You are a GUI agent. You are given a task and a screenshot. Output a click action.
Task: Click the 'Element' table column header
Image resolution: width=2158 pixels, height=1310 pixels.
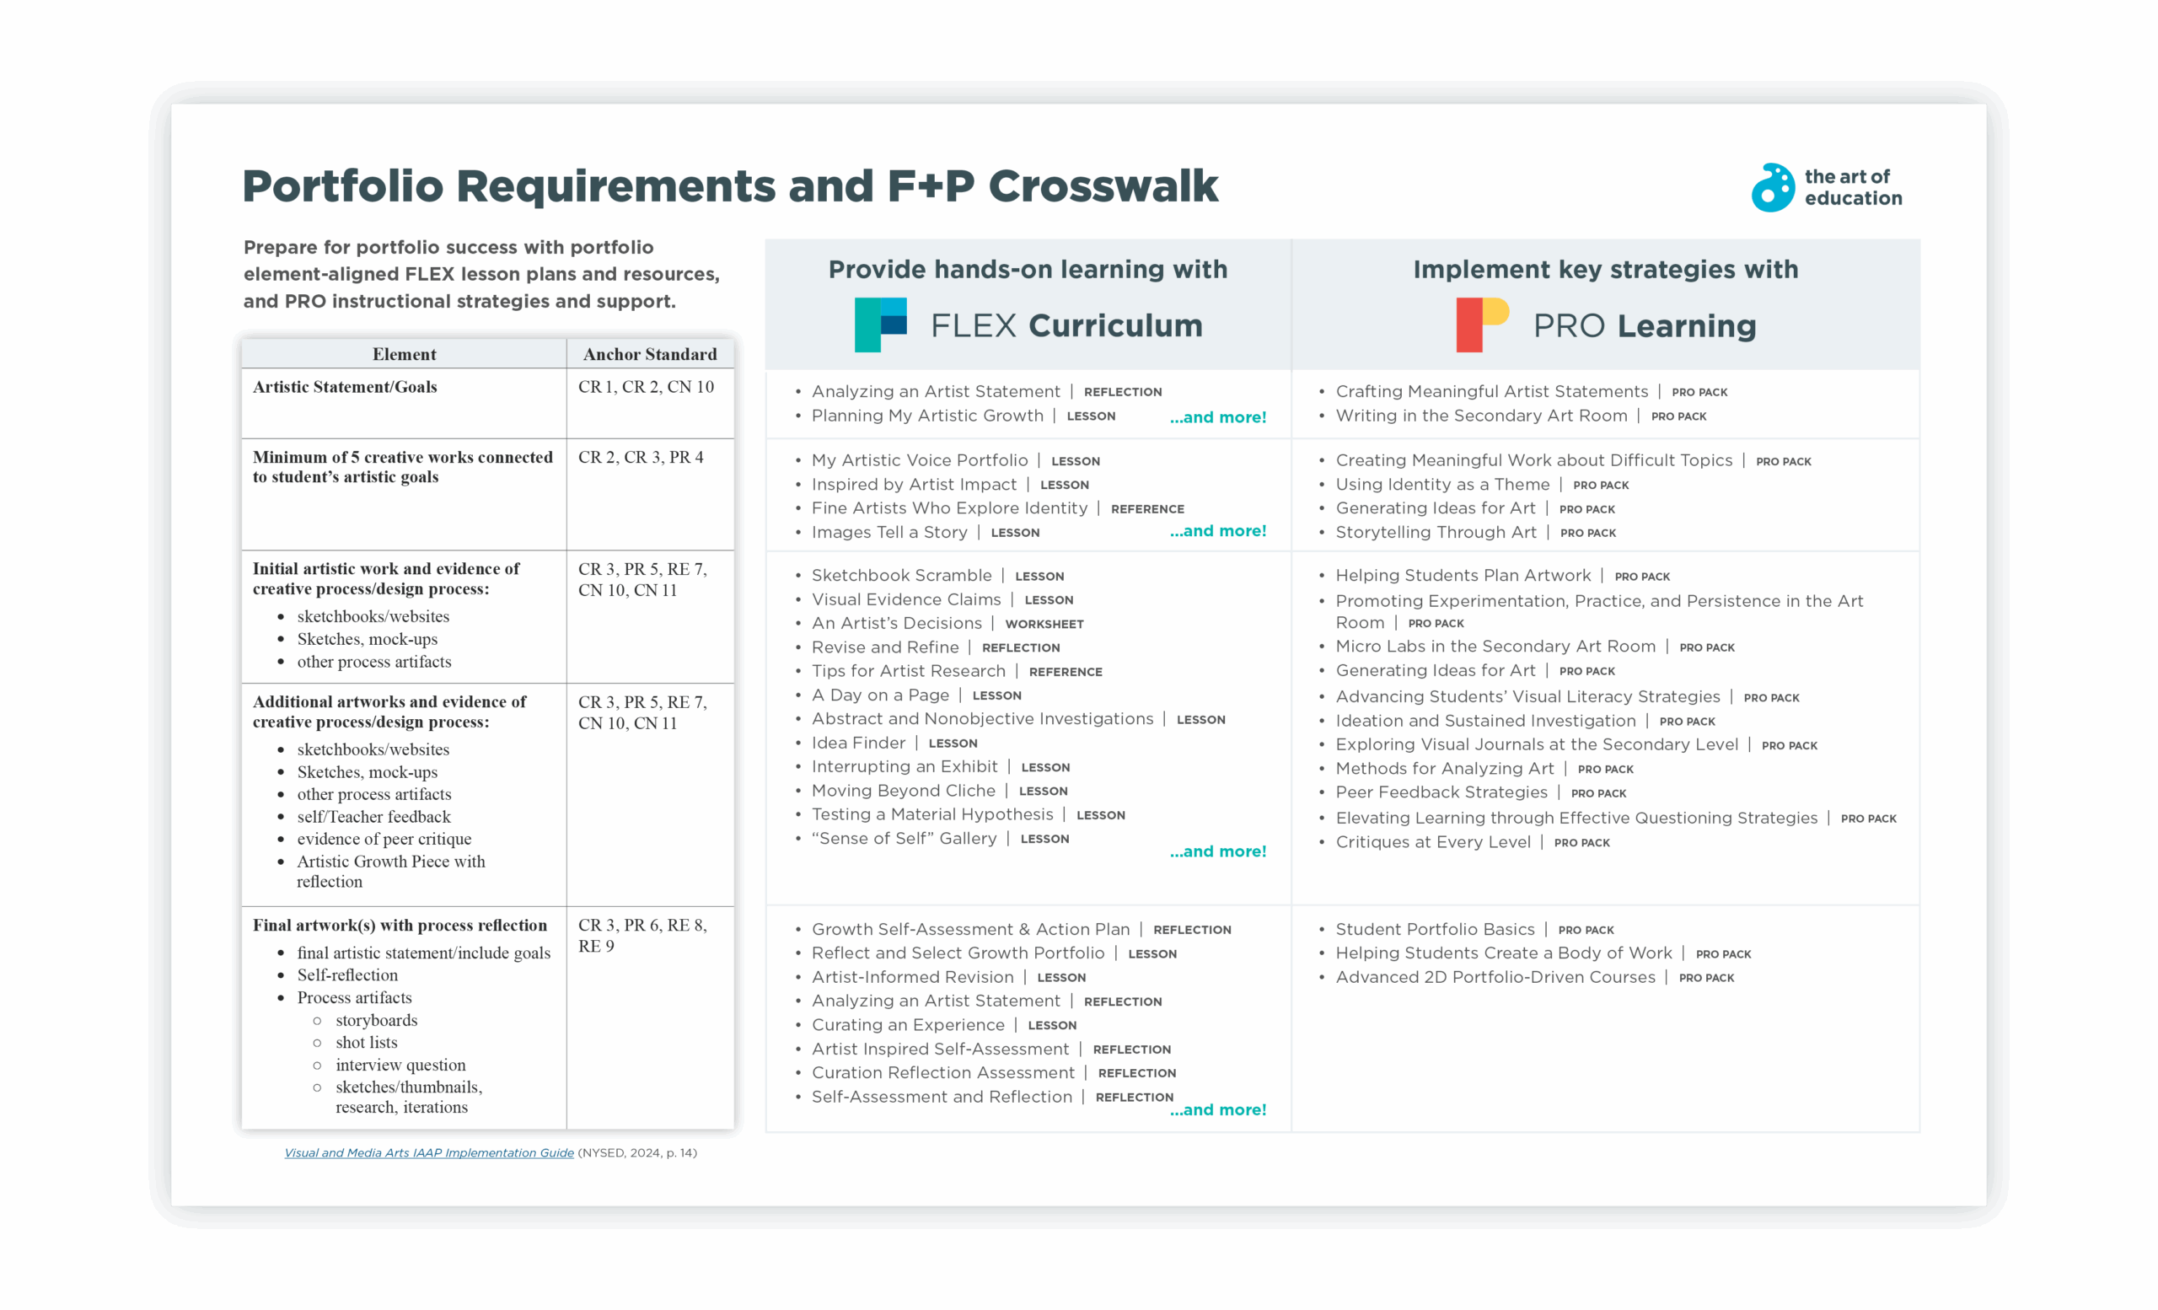pyautogui.click(x=404, y=354)
